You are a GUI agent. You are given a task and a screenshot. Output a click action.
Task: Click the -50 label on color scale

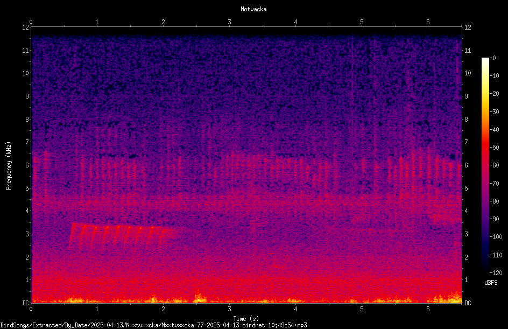pos(494,147)
